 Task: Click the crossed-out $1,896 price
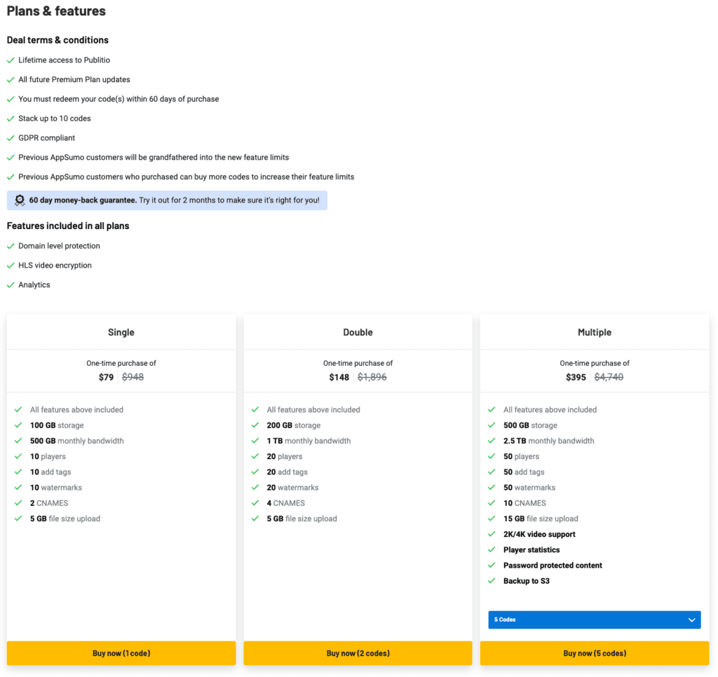coord(372,377)
